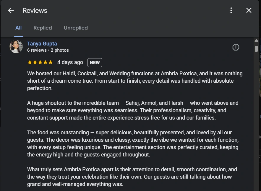Click the paragraph about Haldi and Cocktail functions
Screen dimensions: 261x191
pos(134,81)
